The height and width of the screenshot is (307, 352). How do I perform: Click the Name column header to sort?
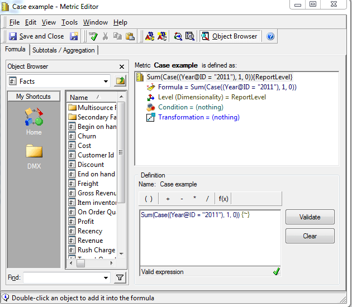click(x=91, y=97)
